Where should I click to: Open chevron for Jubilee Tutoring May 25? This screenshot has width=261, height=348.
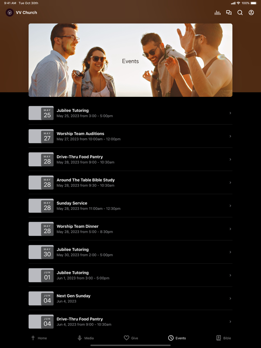click(x=230, y=113)
